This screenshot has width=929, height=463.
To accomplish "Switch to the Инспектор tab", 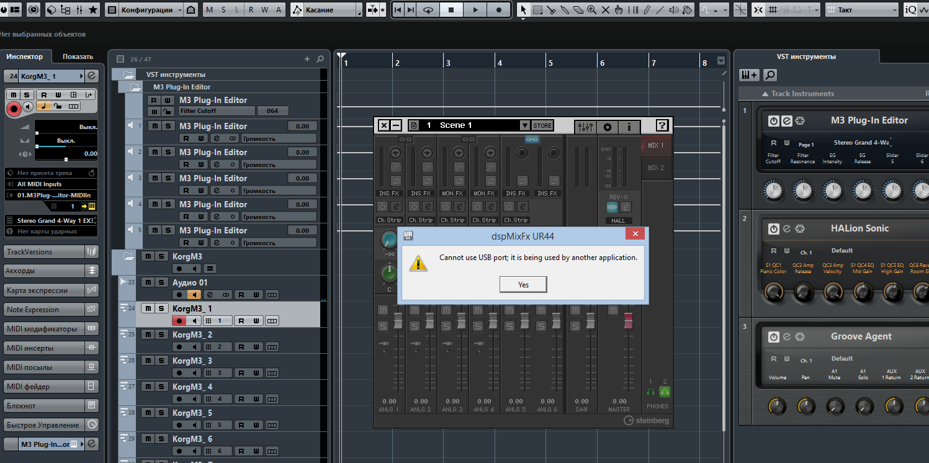I will (25, 56).
